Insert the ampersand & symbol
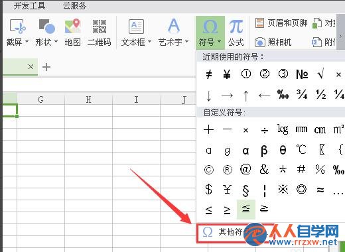The image size is (345, 252). (265, 169)
